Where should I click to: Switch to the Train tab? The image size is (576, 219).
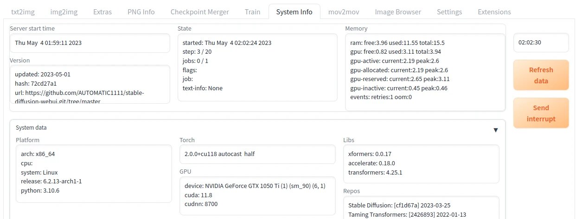click(252, 12)
